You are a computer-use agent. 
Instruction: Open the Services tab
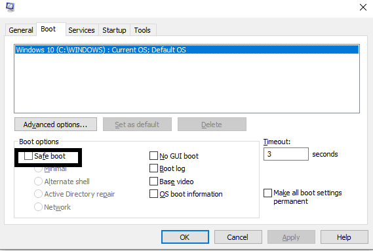point(81,30)
